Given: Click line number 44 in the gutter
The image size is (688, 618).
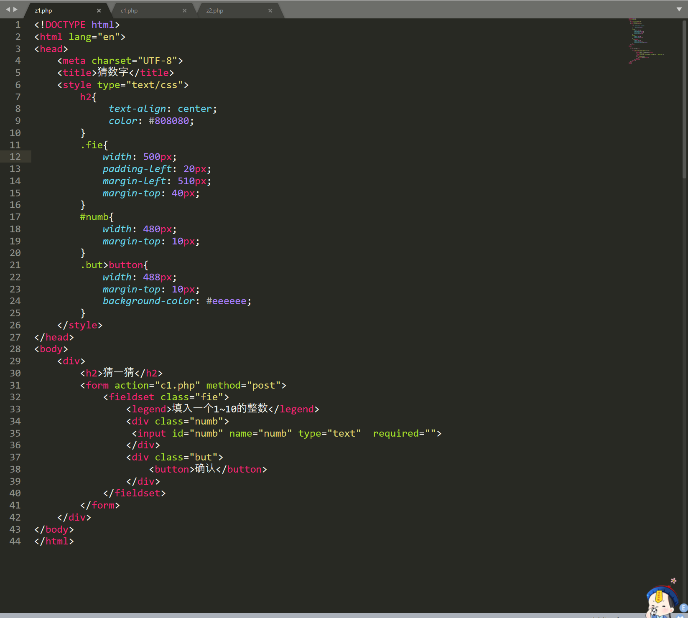Looking at the screenshot, I should (15, 541).
